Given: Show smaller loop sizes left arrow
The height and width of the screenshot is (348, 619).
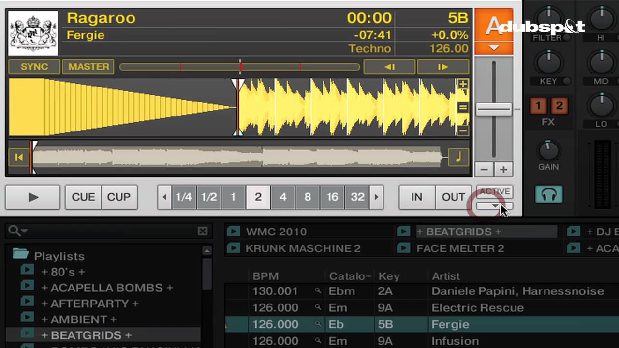Looking at the screenshot, I should pos(164,197).
